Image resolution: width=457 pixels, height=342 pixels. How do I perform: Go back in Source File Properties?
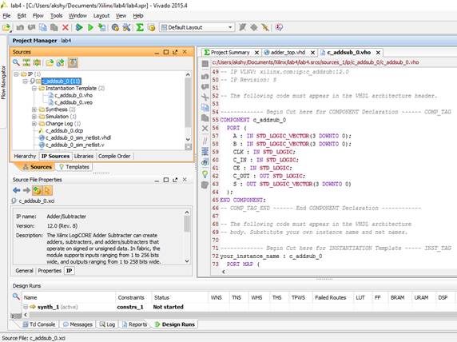17,190
